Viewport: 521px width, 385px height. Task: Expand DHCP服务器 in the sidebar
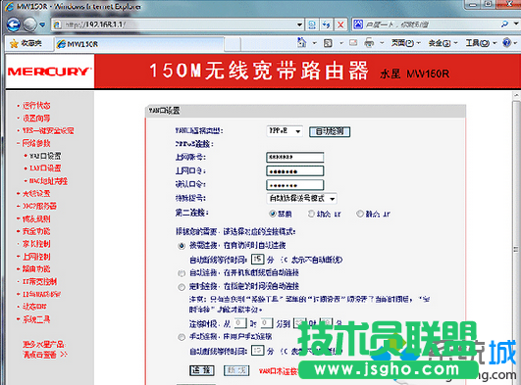pos(39,206)
